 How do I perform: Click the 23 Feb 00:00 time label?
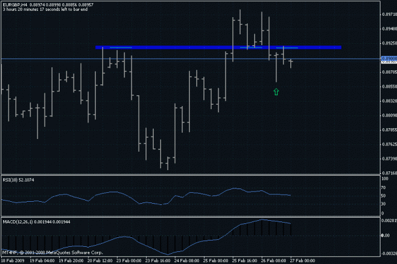pyautogui.click(x=129, y=260)
